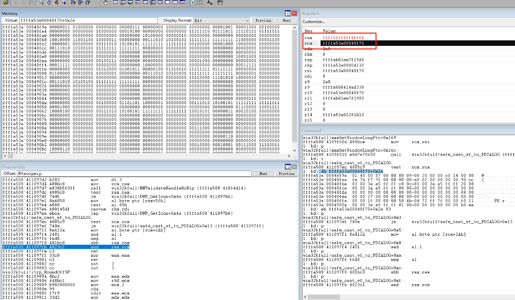Open the Options toolbar icon
Screen dimensions: 515x300
click(x=220, y=3)
